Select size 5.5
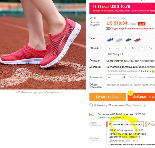Screen dimensions: 155x148 [x=117, y=48]
